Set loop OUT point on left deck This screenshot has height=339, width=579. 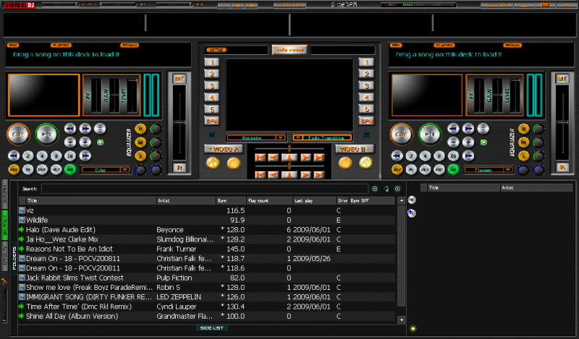pyautogui.click(x=42, y=170)
